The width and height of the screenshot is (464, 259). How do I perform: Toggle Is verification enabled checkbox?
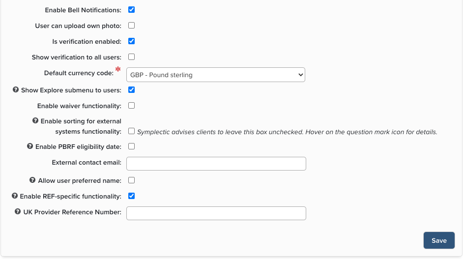click(x=131, y=41)
